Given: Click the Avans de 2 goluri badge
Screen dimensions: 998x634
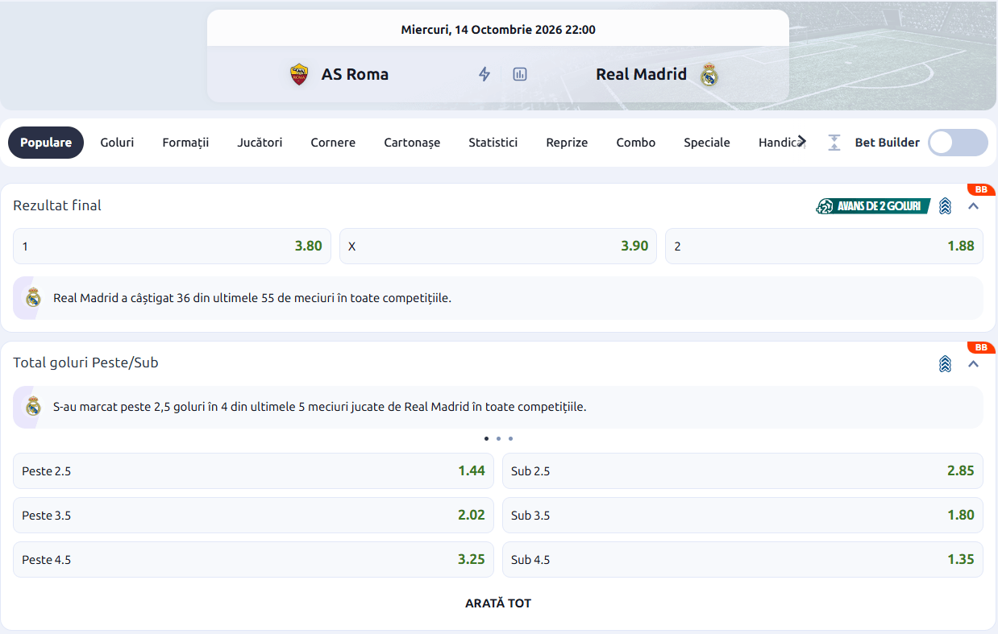Looking at the screenshot, I should coord(873,206).
